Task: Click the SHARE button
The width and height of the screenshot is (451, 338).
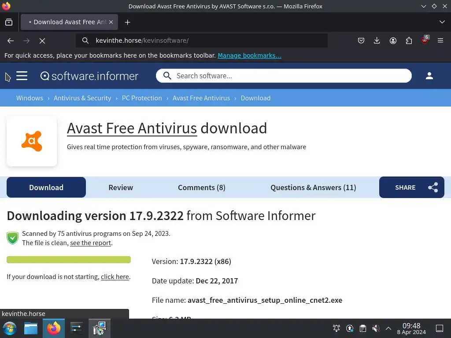Action: click(x=412, y=187)
